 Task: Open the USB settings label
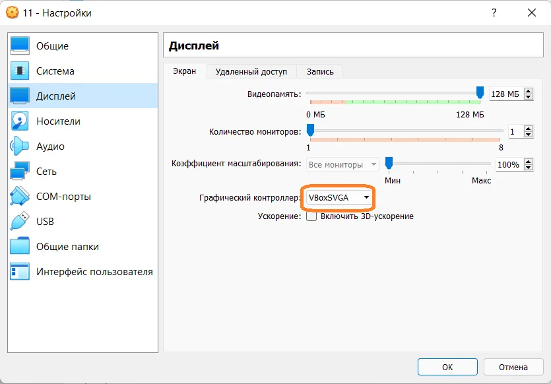tap(45, 222)
